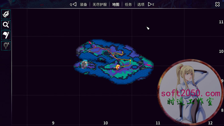Click the next tab arrow labeled E
Viewport: 224px width, 126px height.
point(150,4)
